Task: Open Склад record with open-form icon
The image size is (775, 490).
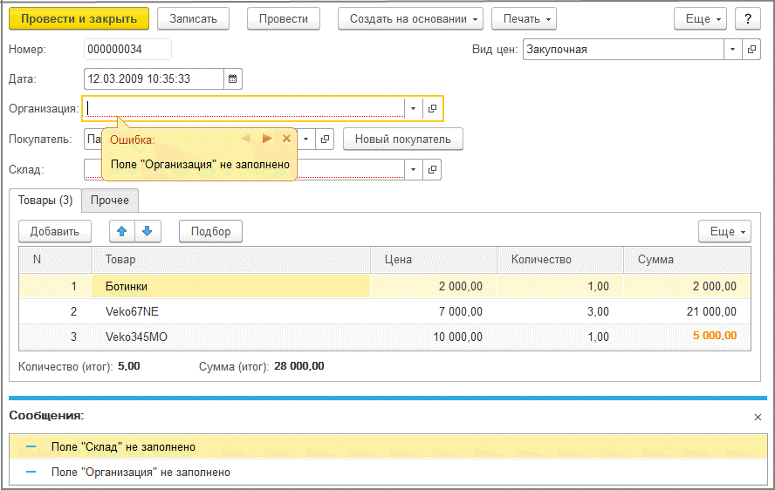Action: 433,169
